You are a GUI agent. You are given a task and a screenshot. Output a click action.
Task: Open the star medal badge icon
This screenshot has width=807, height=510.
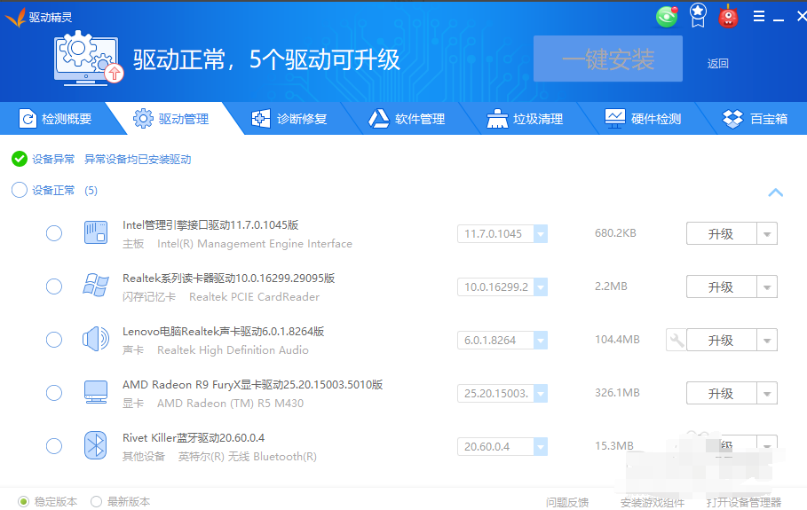tap(698, 15)
